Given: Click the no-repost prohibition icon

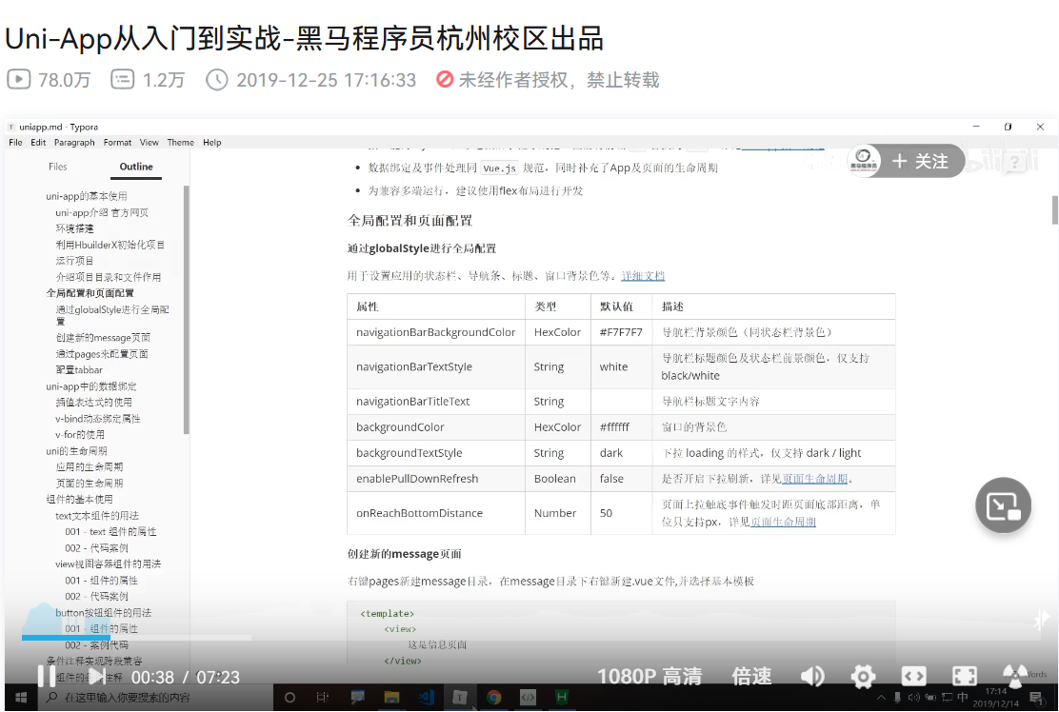Looking at the screenshot, I should point(445,79).
